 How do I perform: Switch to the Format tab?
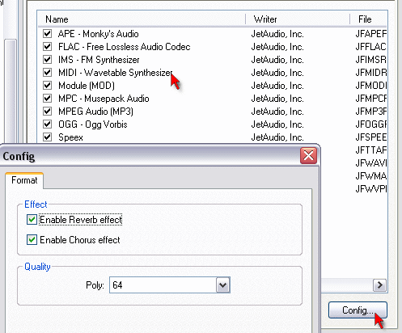24,180
